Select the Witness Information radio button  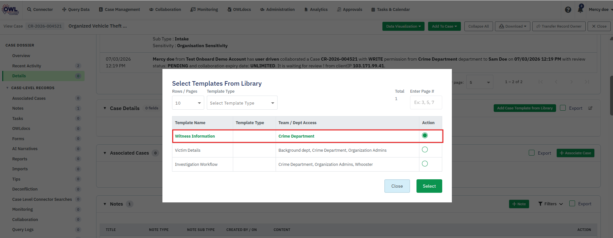tap(425, 135)
